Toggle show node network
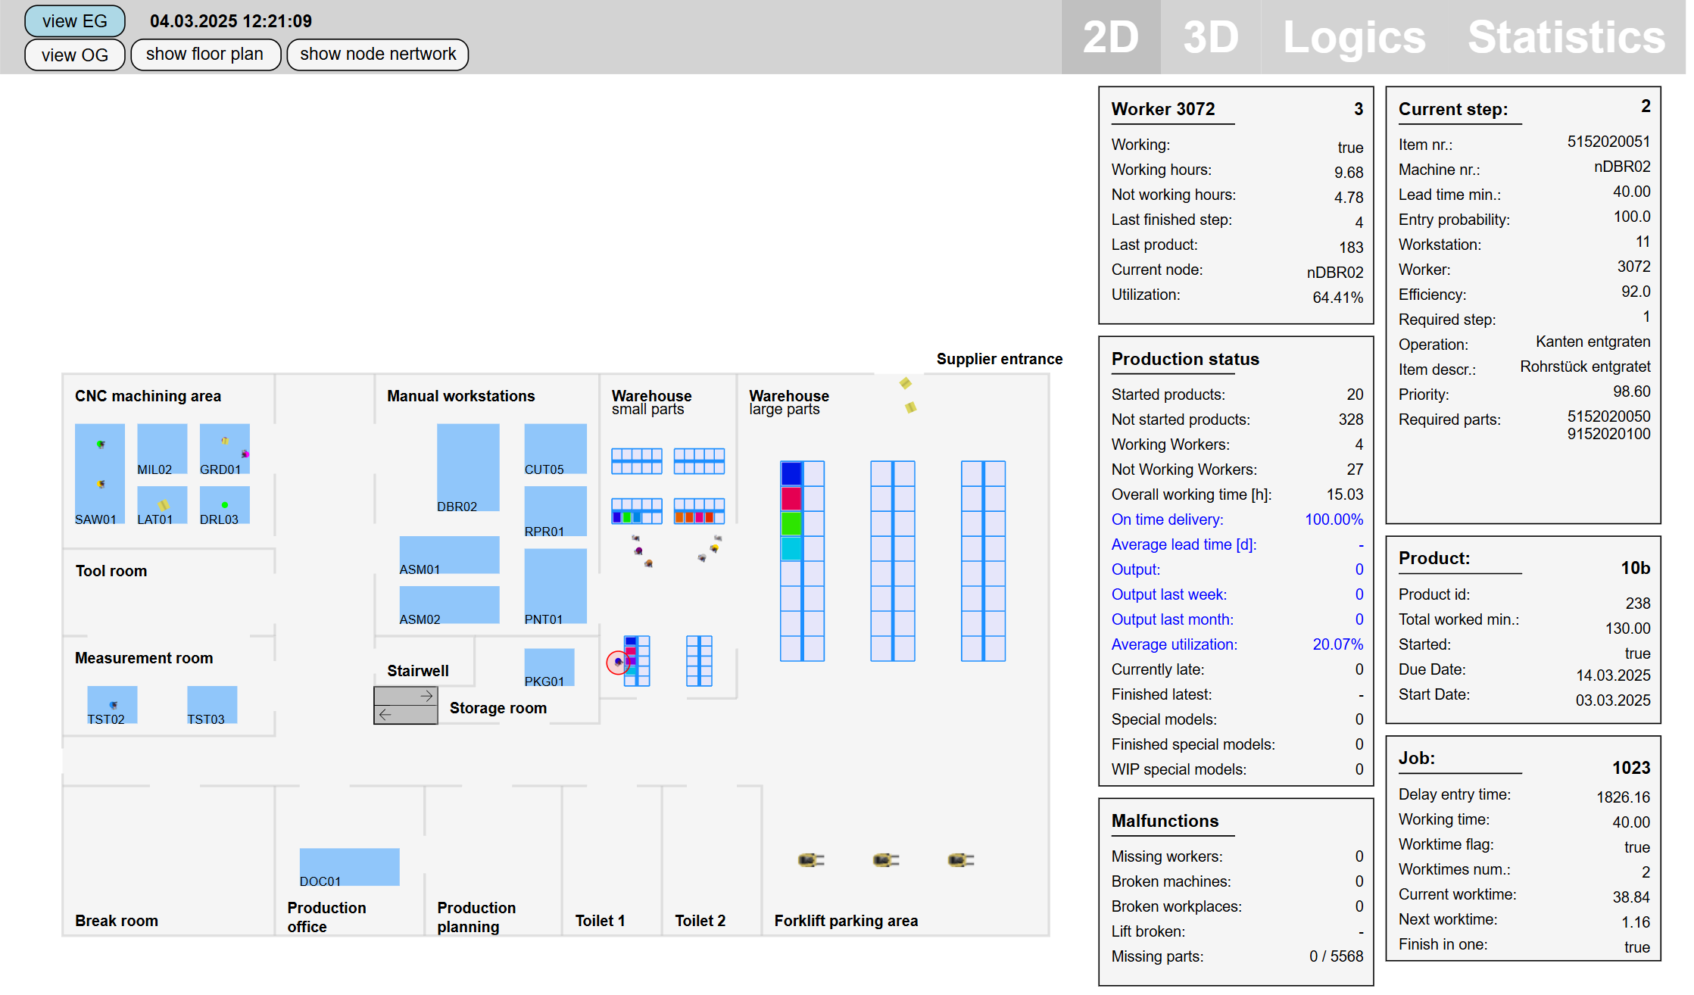The width and height of the screenshot is (1694, 995). click(x=378, y=55)
